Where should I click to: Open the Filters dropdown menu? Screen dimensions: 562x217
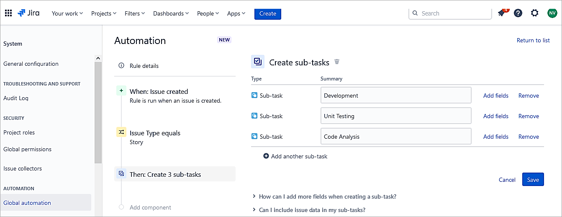tap(135, 13)
